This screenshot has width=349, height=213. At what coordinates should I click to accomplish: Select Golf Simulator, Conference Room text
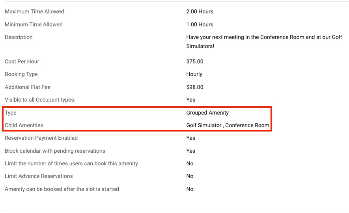point(228,125)
